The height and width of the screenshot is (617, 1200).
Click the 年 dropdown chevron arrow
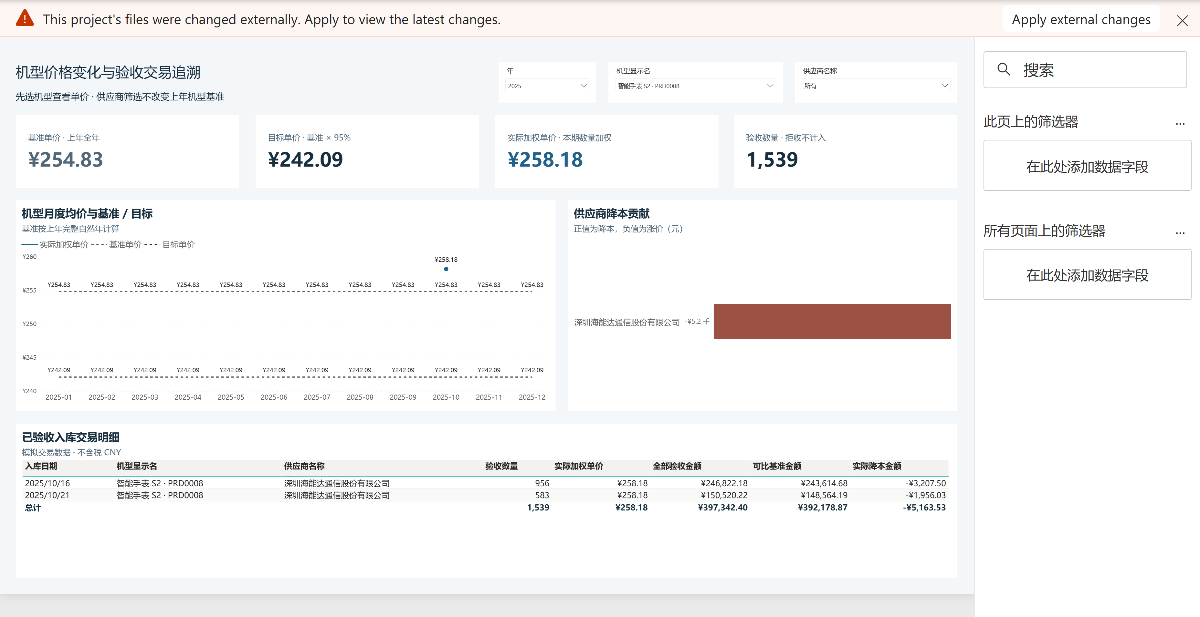pyautogui.click(x=583, y=86)
